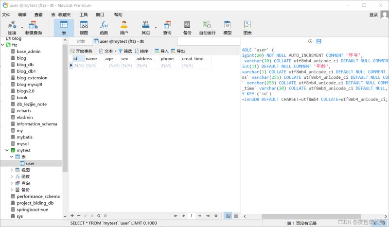Go to next page of records
389x227 pixels.
200,216
